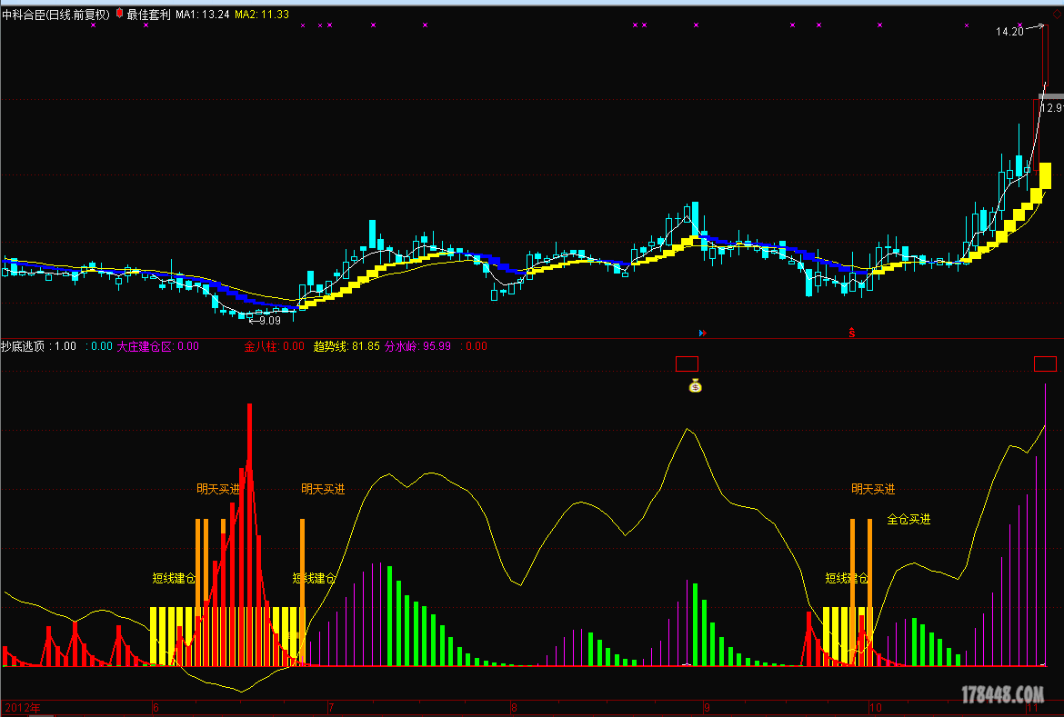Click the leftmost magenta x marker at top

coord(303,25)
